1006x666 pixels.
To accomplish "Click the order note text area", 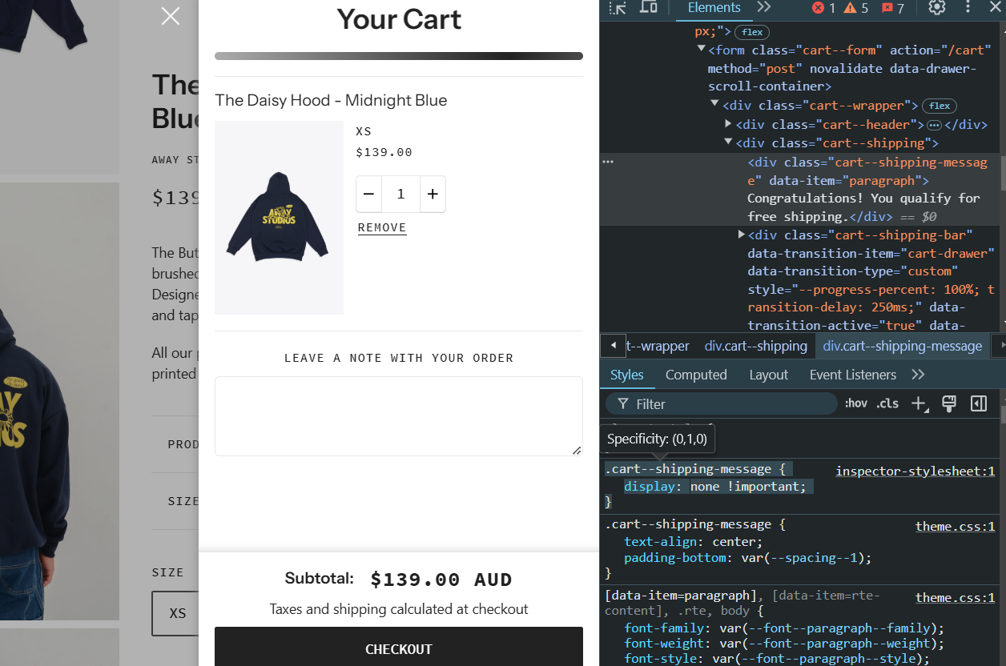I will tap(398, 415).
